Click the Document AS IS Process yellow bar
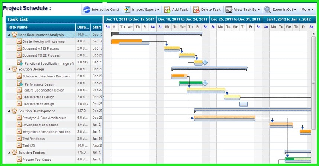This screenshot has height=166, width=319. coord(172,48)
